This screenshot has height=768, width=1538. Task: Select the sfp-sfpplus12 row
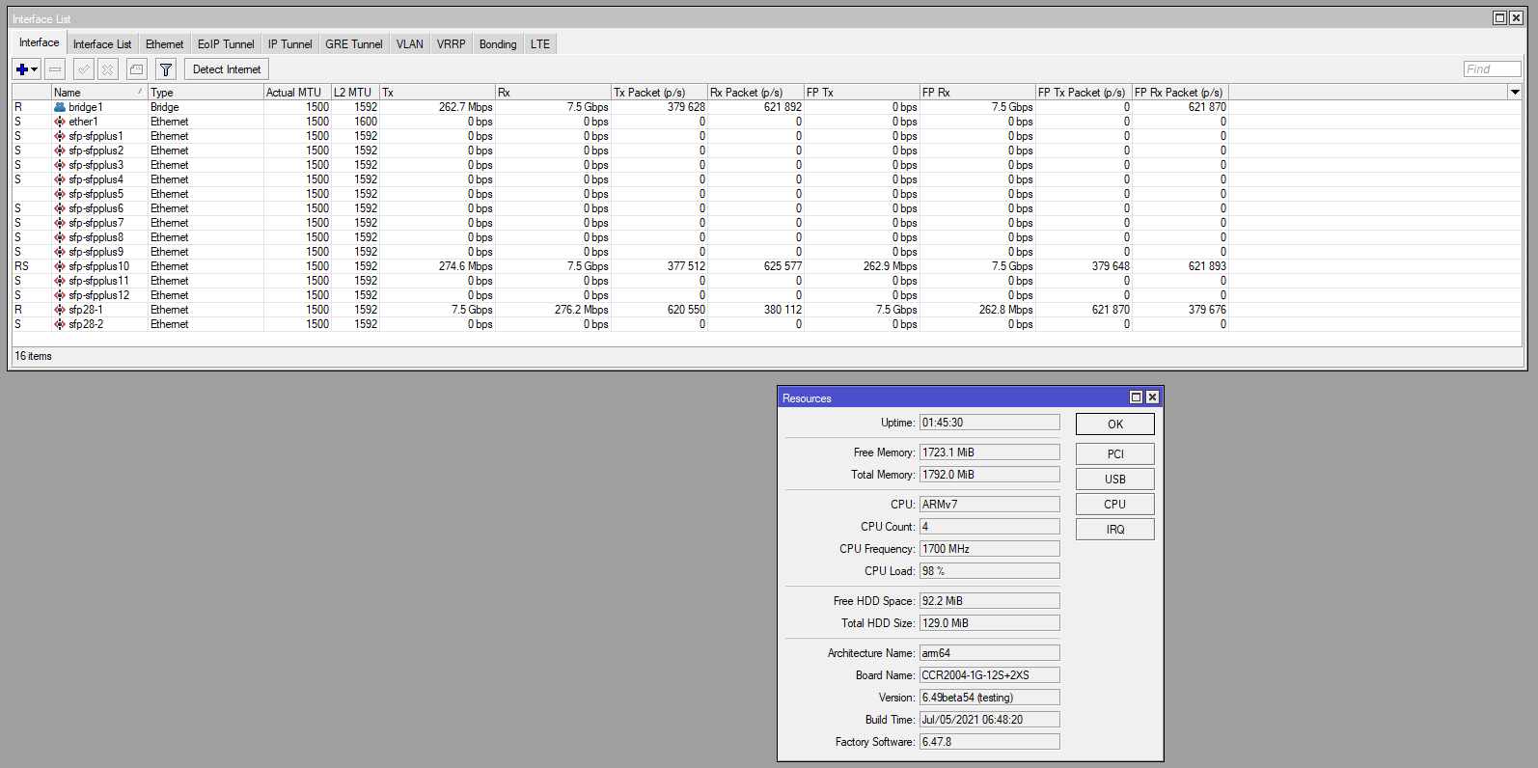pyautogui.click(x=767, y=295)
